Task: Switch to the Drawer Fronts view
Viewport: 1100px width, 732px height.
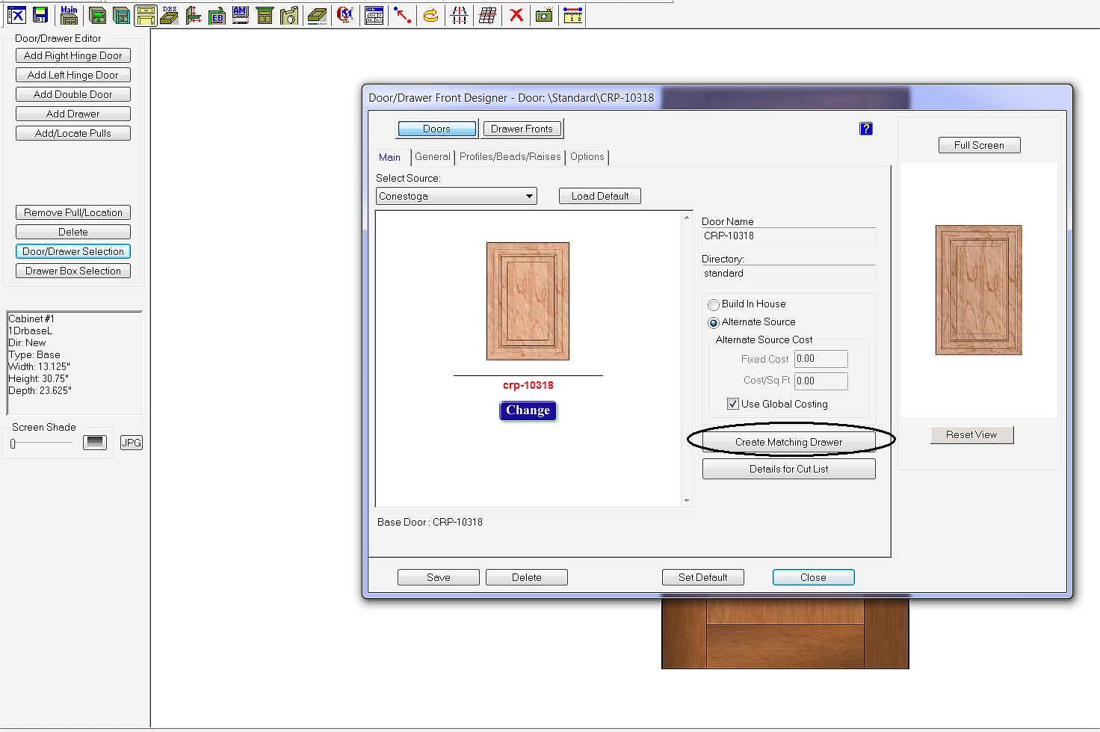Action: (x=522, y=129)
